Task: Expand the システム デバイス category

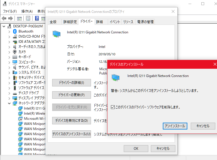Action: click(x=9, y=73)
